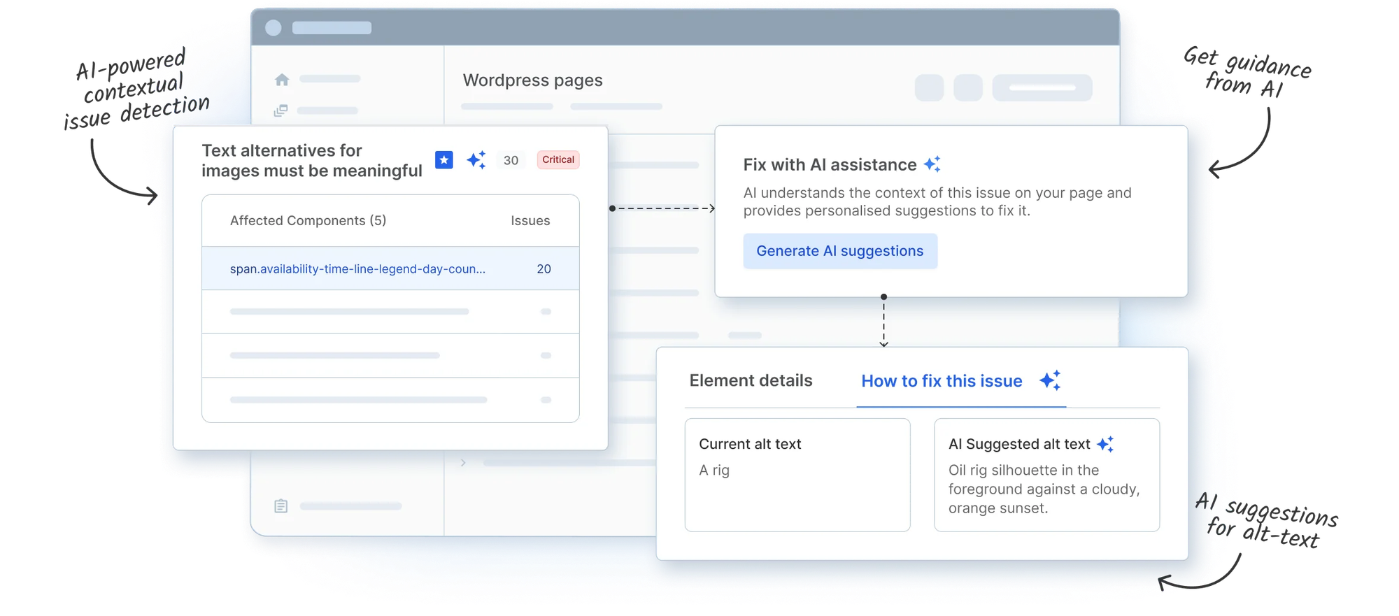Expand the chevron arrow below the issue card
1399x616 pixels.
[x=463, y=463]
